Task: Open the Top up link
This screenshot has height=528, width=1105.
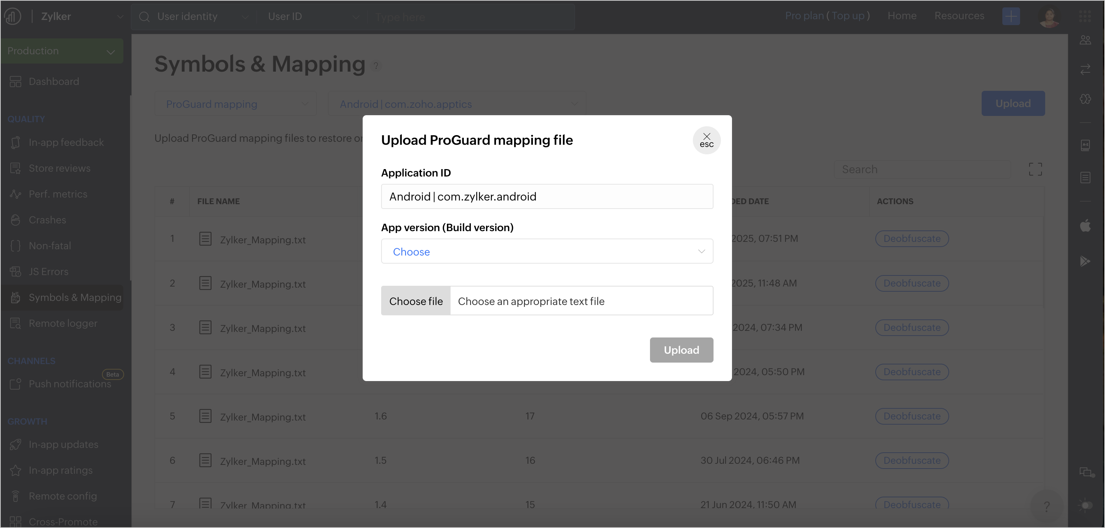Action: tap(848, 16)
